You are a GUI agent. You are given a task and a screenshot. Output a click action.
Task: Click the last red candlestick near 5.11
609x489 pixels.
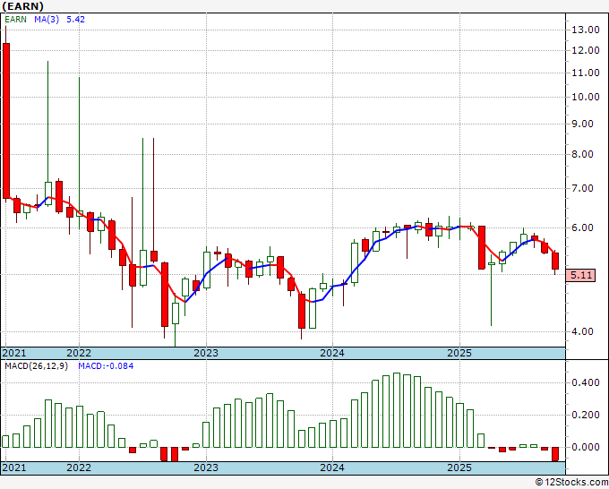click(555, 261)
